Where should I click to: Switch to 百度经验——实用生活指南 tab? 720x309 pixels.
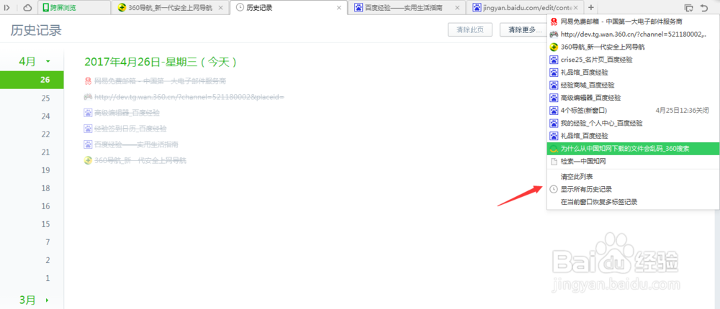pyautogui.click(x=407, y=8)
